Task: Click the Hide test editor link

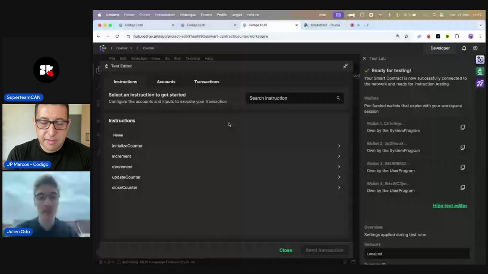Action: point(450,206)
